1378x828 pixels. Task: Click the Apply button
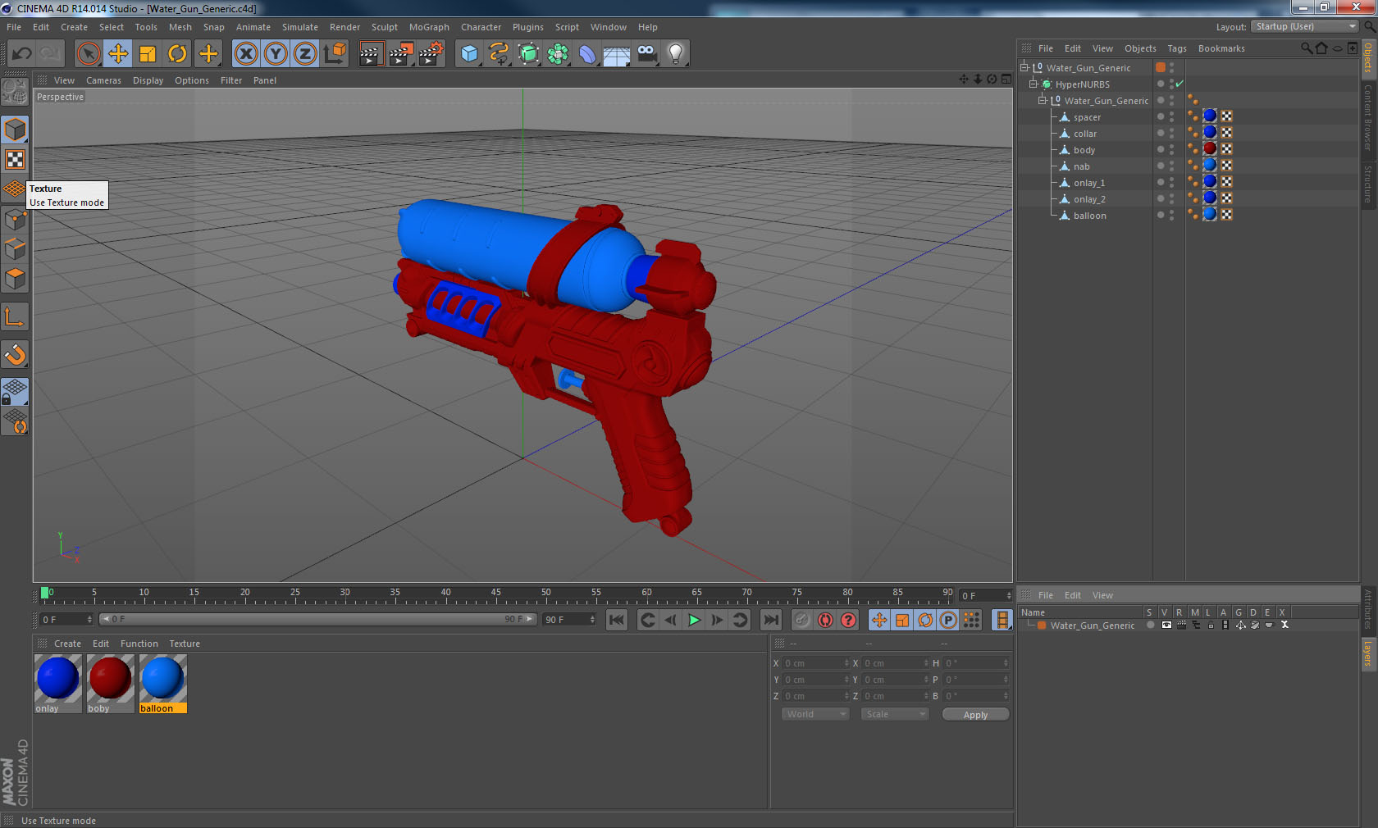tap(975, 715)
